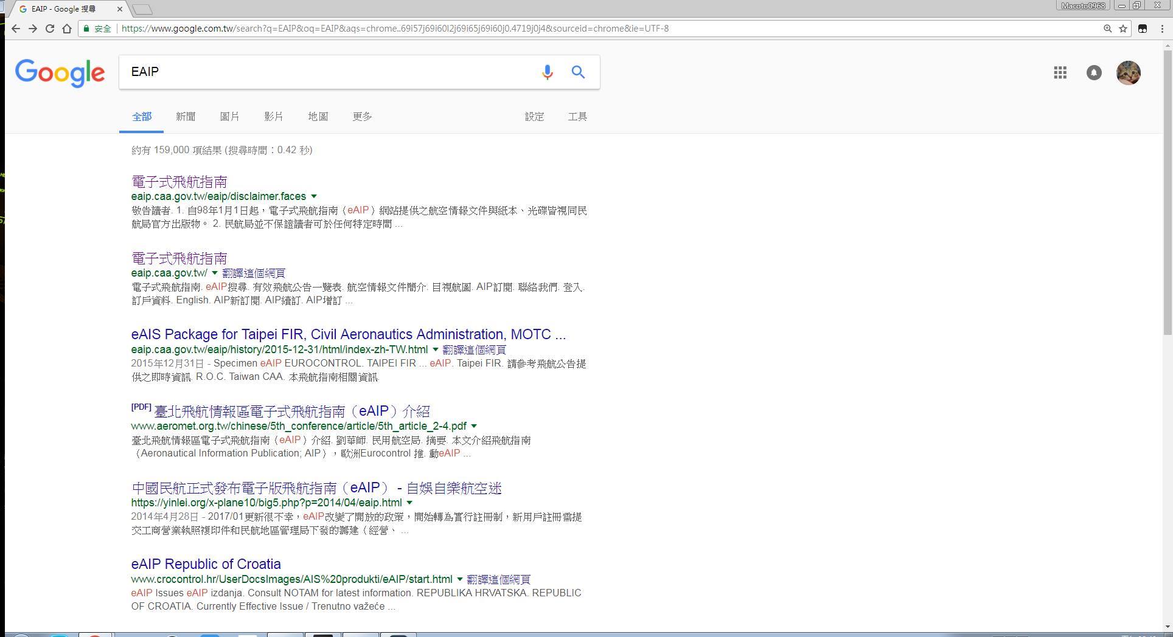This screenshot has height=637, width=1173.
Task: Open the 臺北飛航情報區電子式飛航指南 PDF result
Action: (x=292, y=411)
